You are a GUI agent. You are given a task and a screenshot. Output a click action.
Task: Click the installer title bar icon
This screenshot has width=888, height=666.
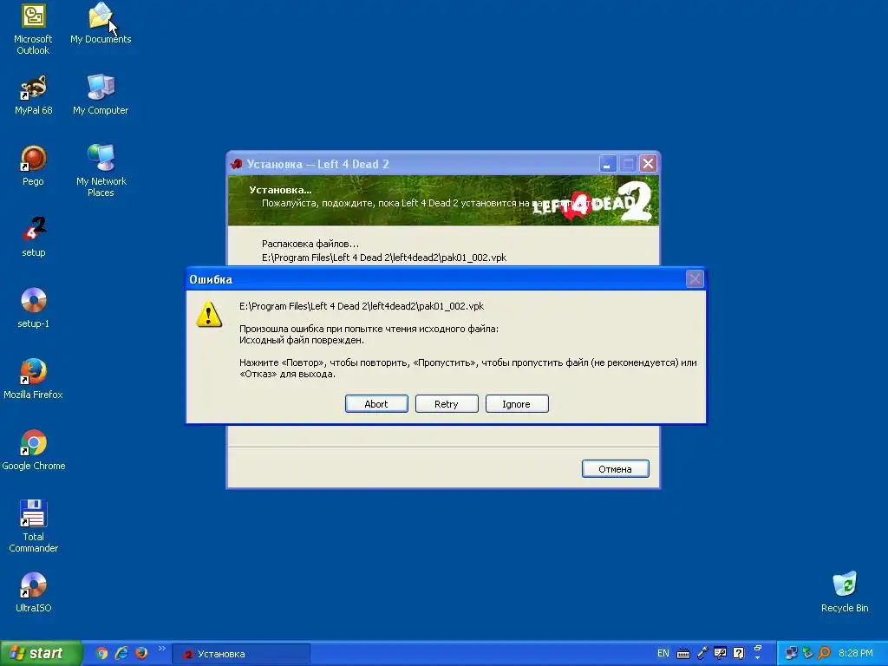(x=236, y=164)
